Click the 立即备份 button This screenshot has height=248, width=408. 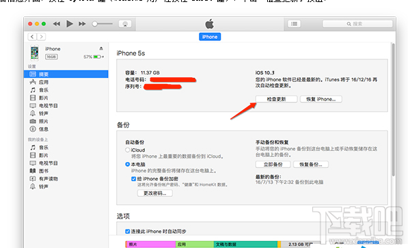coord(273,165)
